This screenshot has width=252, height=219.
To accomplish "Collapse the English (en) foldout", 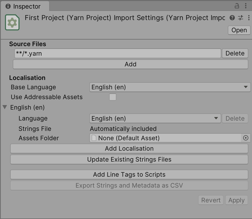I will (x=5, y=107).
